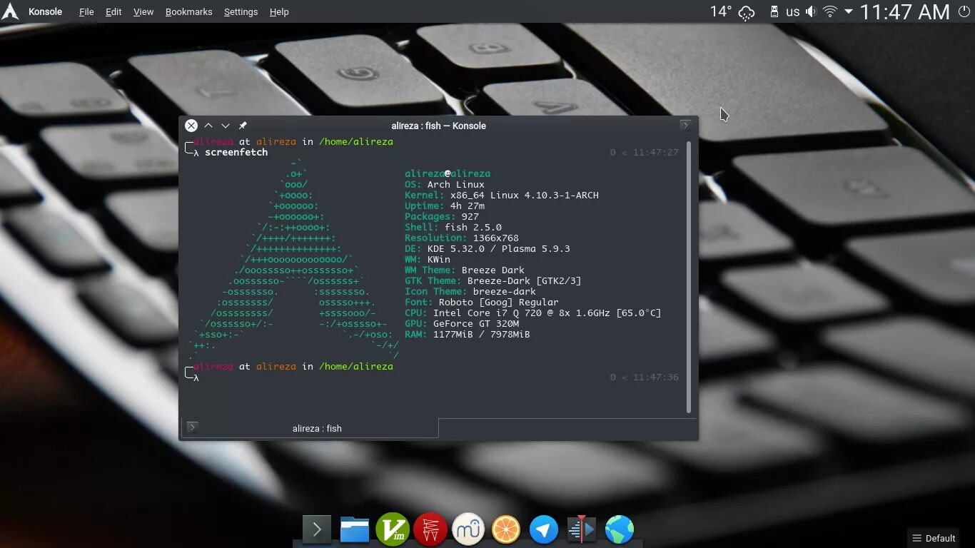Click the 14° temperature reading

(720, 11)
